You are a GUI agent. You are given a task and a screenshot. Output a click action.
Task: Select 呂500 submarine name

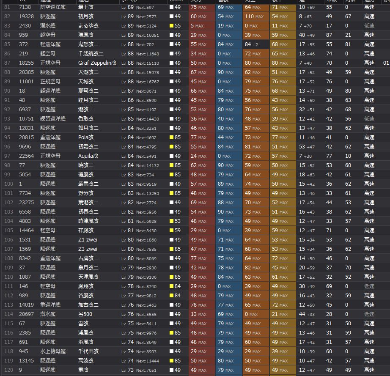coord(85,314)
